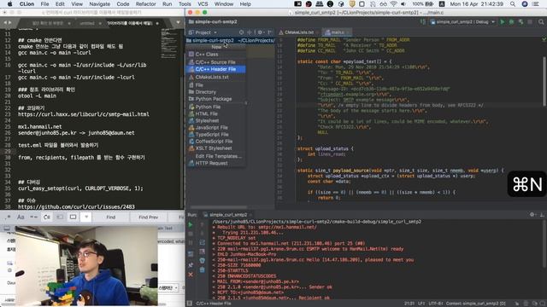The width and height of the screenshot is (547, 307).
Task: Click the Pin tab icon in Run panel
Action: pos(191,265)
